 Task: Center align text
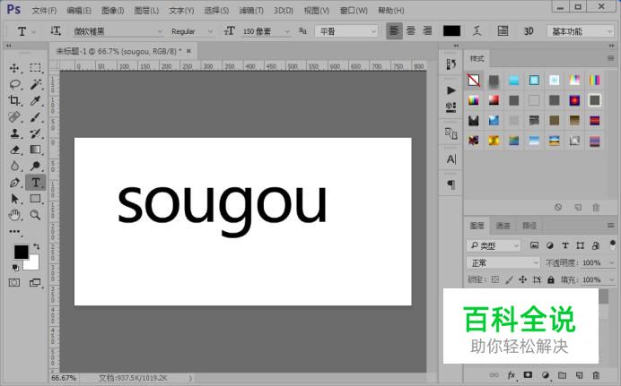tap(411, 30)
